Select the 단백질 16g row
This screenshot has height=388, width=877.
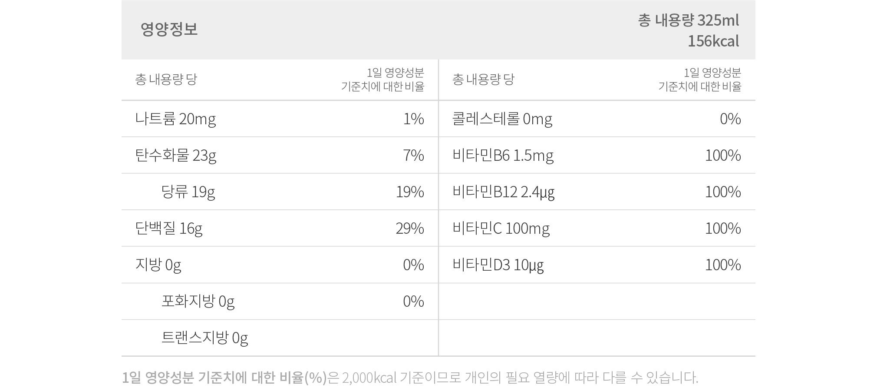[x=280, y=228]
